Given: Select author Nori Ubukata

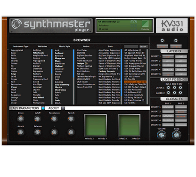Looking at the screenshot, I should tap(83, 71).
